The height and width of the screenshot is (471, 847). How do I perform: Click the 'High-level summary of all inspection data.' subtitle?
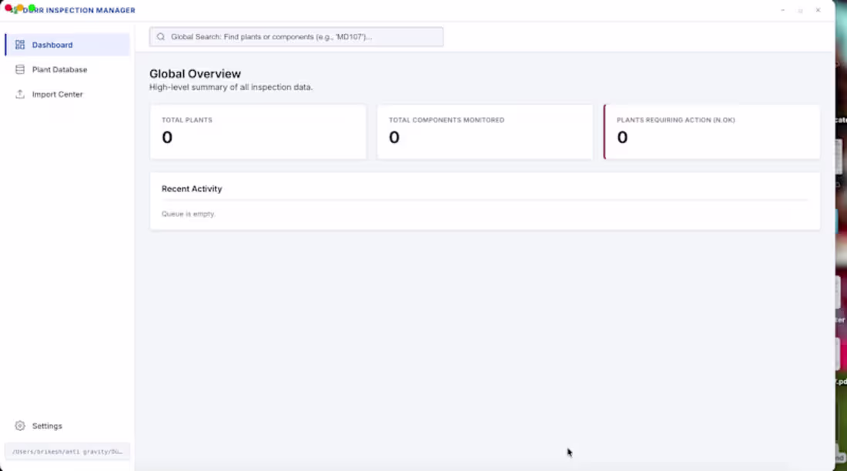231,87
